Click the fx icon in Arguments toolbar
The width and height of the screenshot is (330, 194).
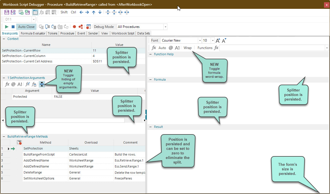(x=7, y=84)
